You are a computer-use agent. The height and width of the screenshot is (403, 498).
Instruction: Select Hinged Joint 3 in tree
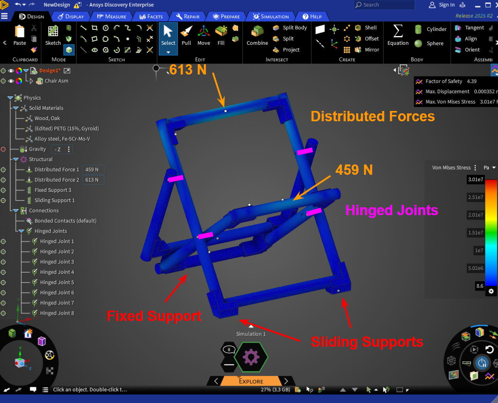tap(57, 262)
